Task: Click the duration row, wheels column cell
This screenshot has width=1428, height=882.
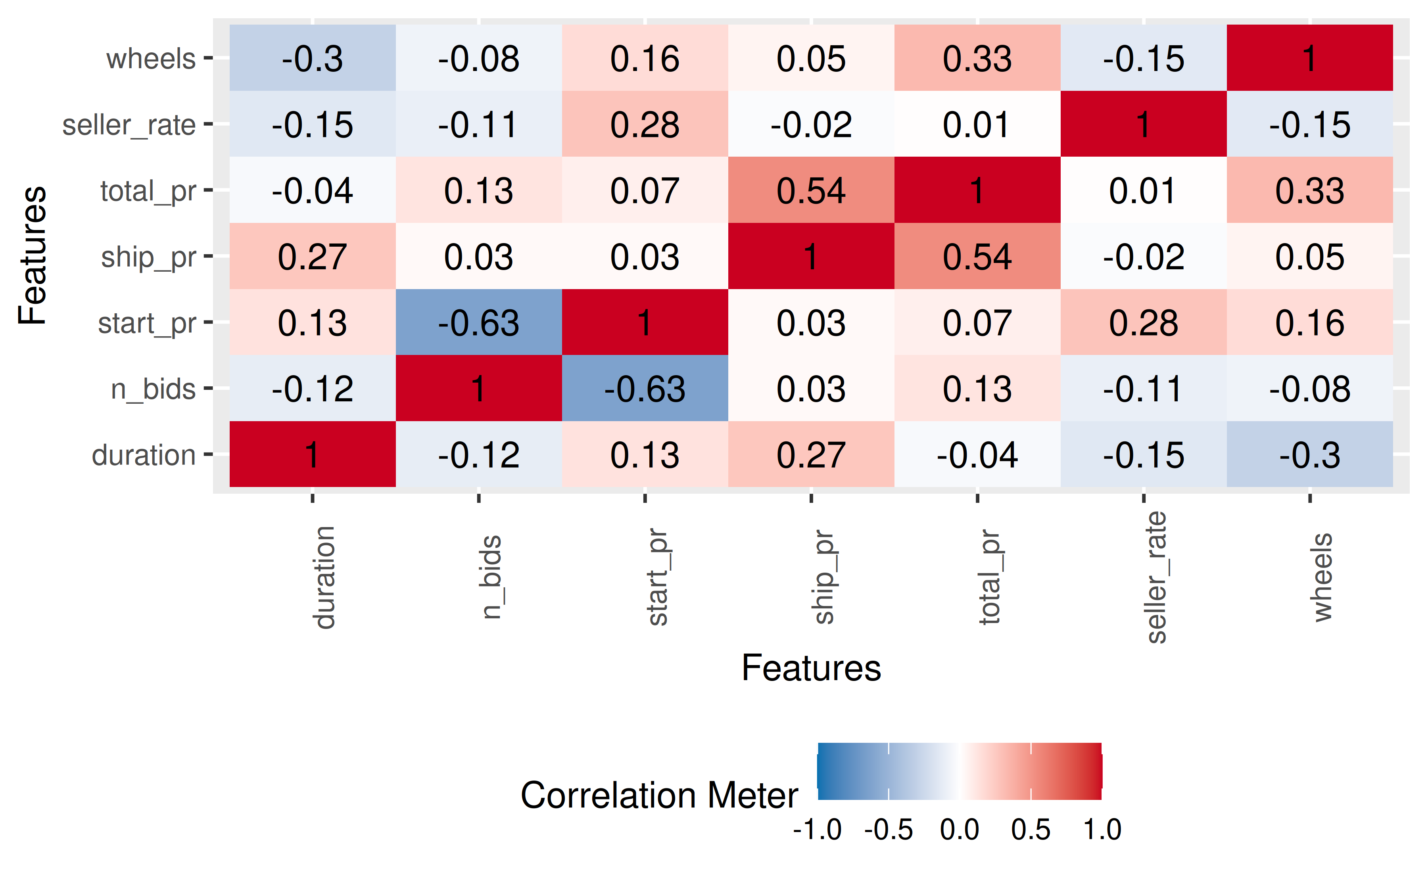Action: pyautogui.click(x=1309, y=454)
